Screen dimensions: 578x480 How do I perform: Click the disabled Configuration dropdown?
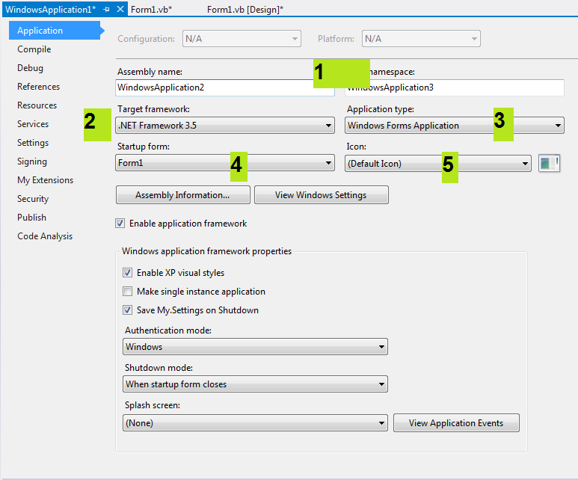click(242, 39)
